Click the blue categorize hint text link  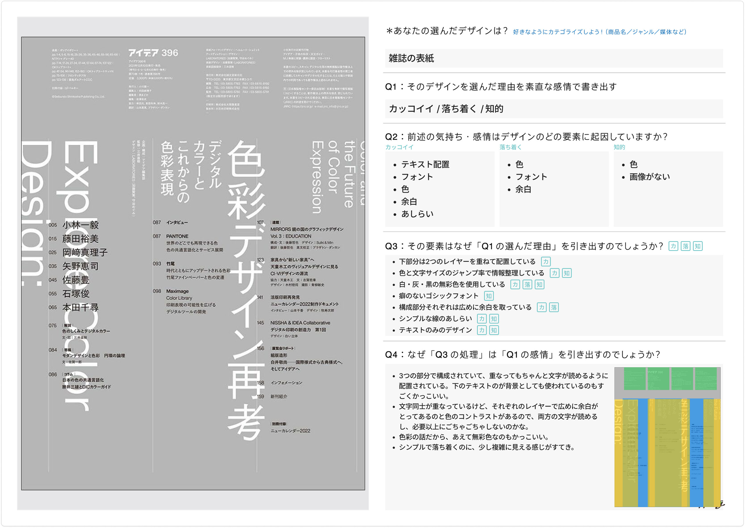pos(599,32)
